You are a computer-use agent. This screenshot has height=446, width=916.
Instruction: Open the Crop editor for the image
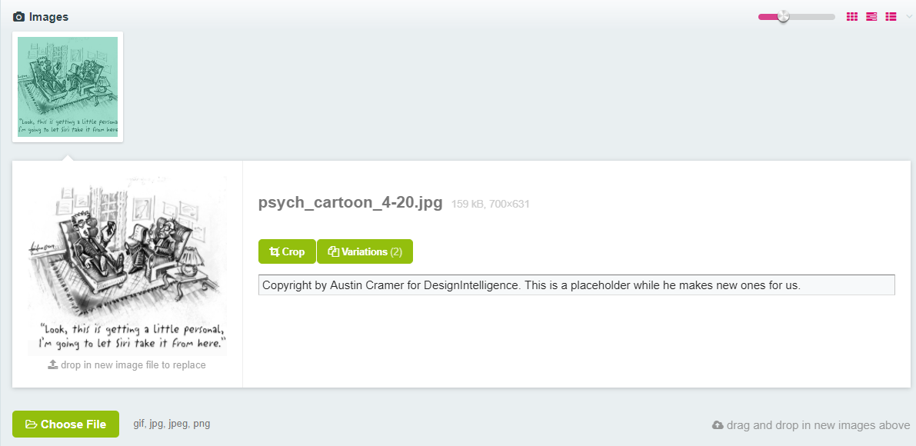287,251
